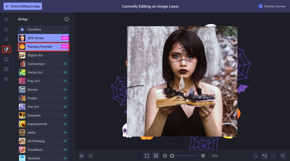This screenshot has height=161, width=290.
Task: Select the Sketcher effect category
Action: pyautogui.click(x=43, y=158)
